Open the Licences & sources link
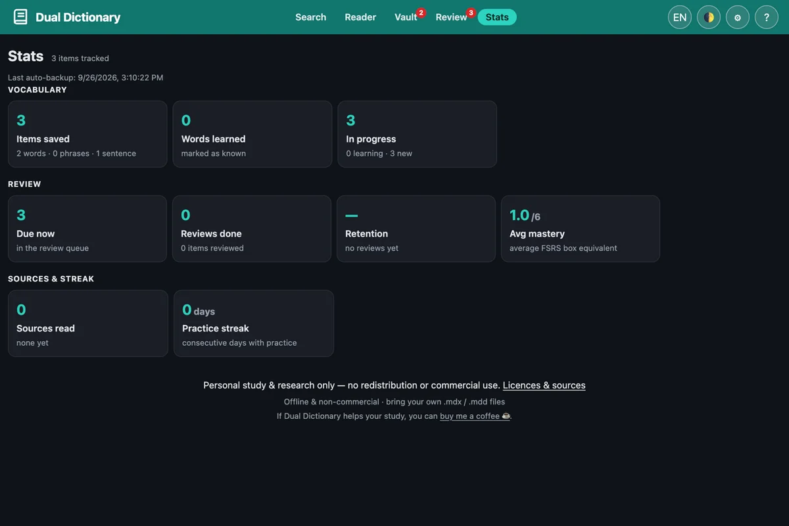The width and height of the screenshot is (789, 526). (x=544, y=385)
